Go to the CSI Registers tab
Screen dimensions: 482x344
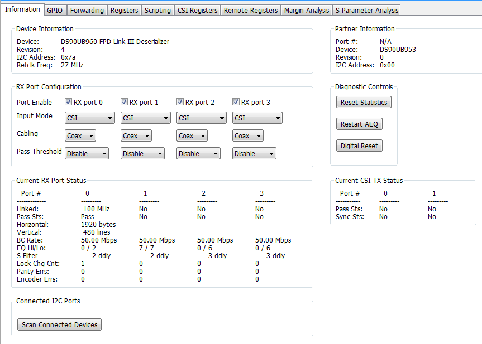[197, 10]
